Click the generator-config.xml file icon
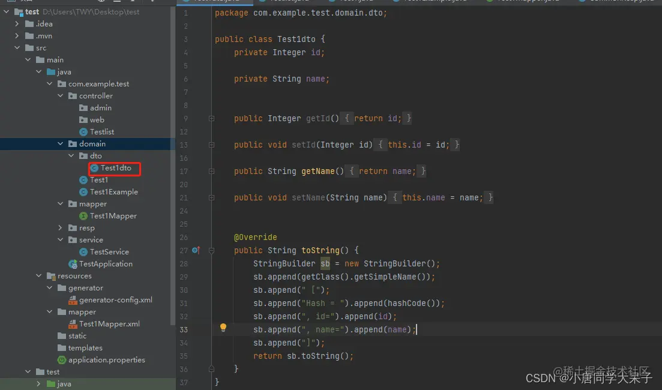 (x=73, y=300)
